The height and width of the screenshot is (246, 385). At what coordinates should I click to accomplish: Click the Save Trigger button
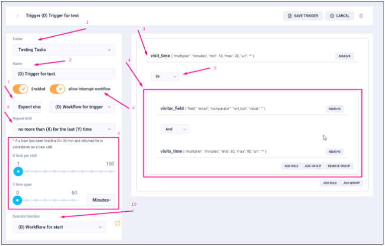(x=303, y=16)
